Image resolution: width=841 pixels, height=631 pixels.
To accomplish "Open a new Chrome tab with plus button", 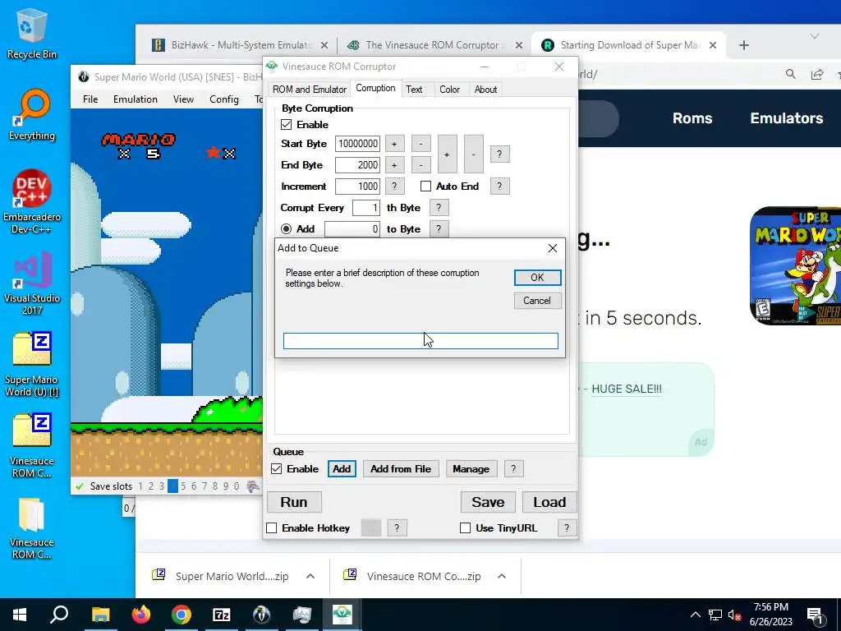I will [743, 45].
